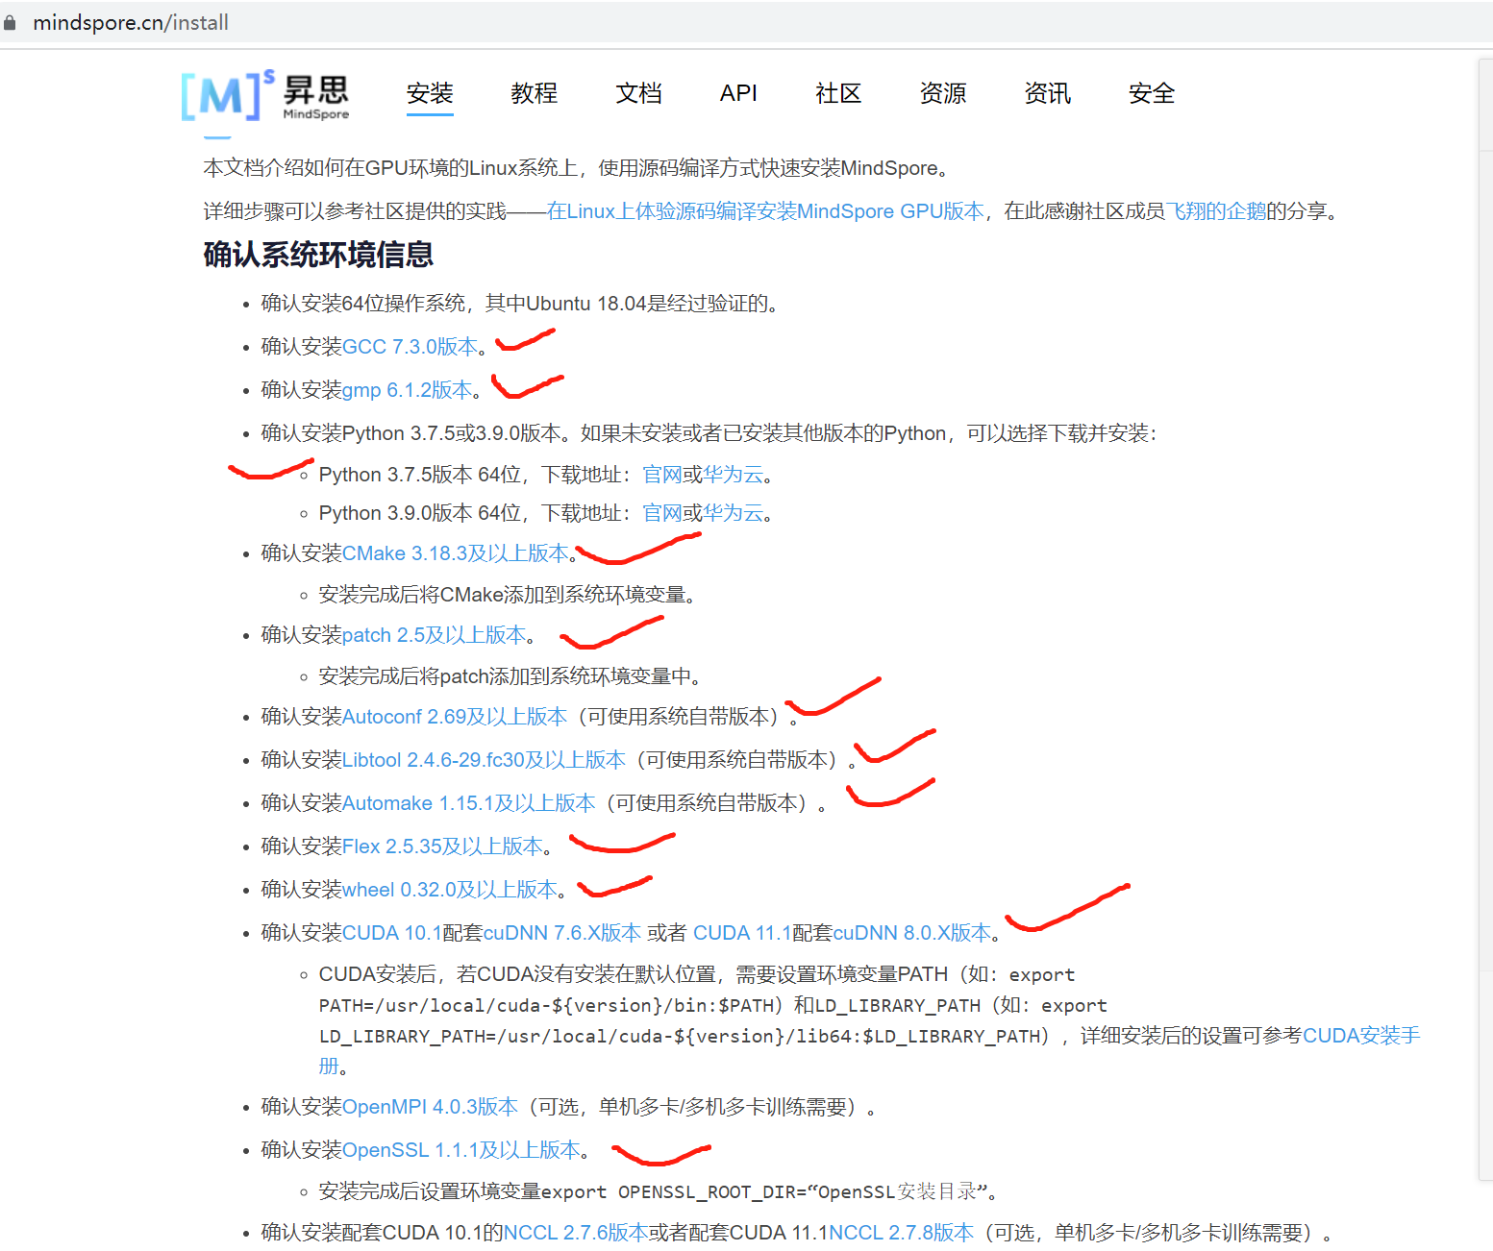Follow the Libtool 2.4.6-29.fc30及以上版本 link
The image size is (1493, 1251).
485,760
